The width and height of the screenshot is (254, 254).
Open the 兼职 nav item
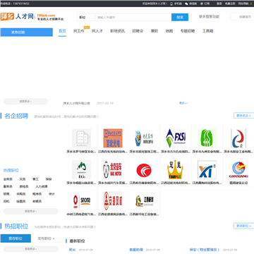click(x=155, y=31)
